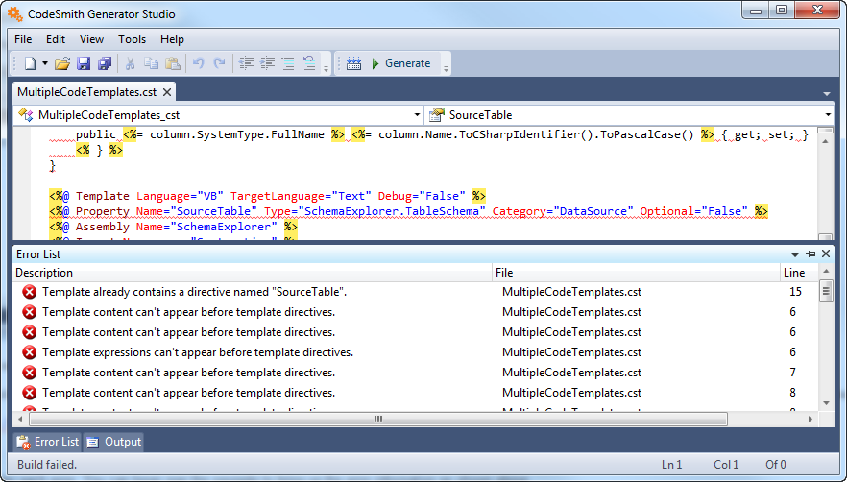Sort errors by Line column
This screenshot has height=482, width=847.
tap(799, 273)
